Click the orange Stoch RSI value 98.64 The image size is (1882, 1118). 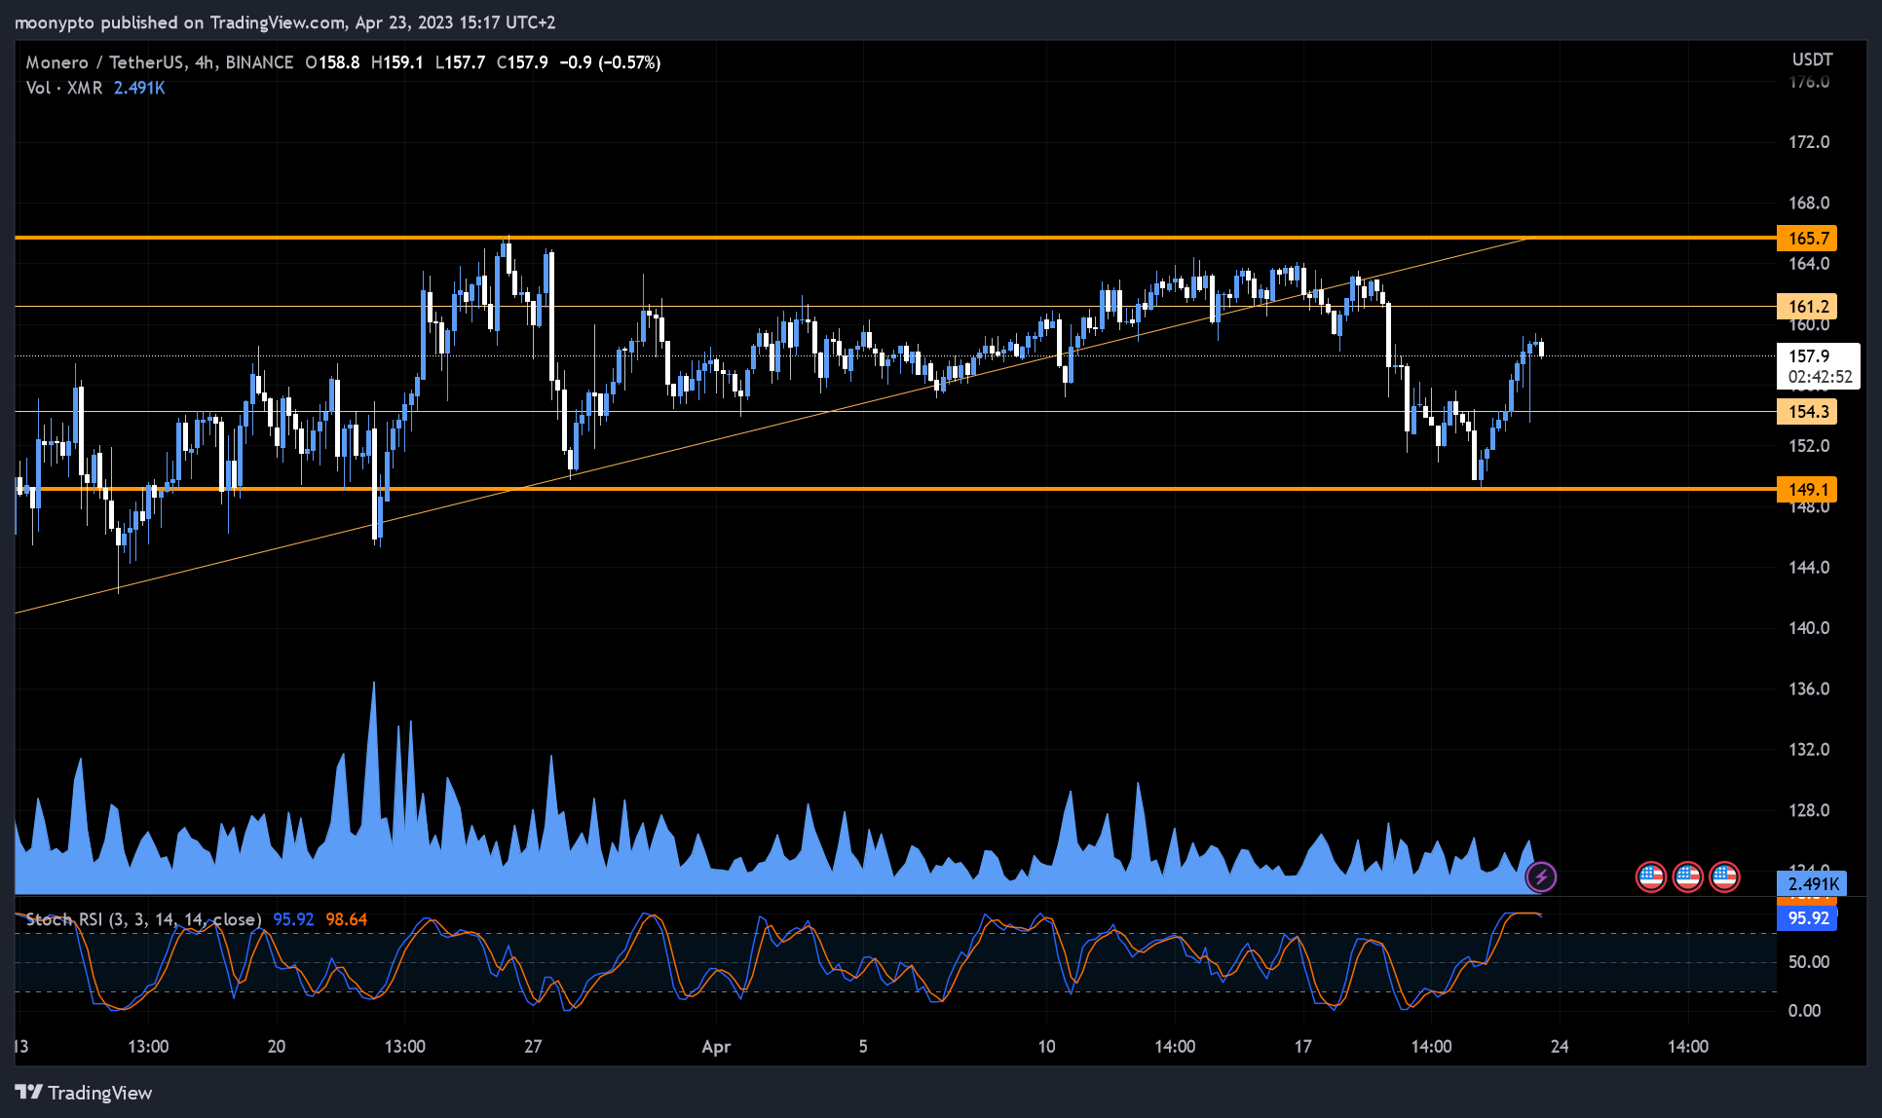(346, 919)
